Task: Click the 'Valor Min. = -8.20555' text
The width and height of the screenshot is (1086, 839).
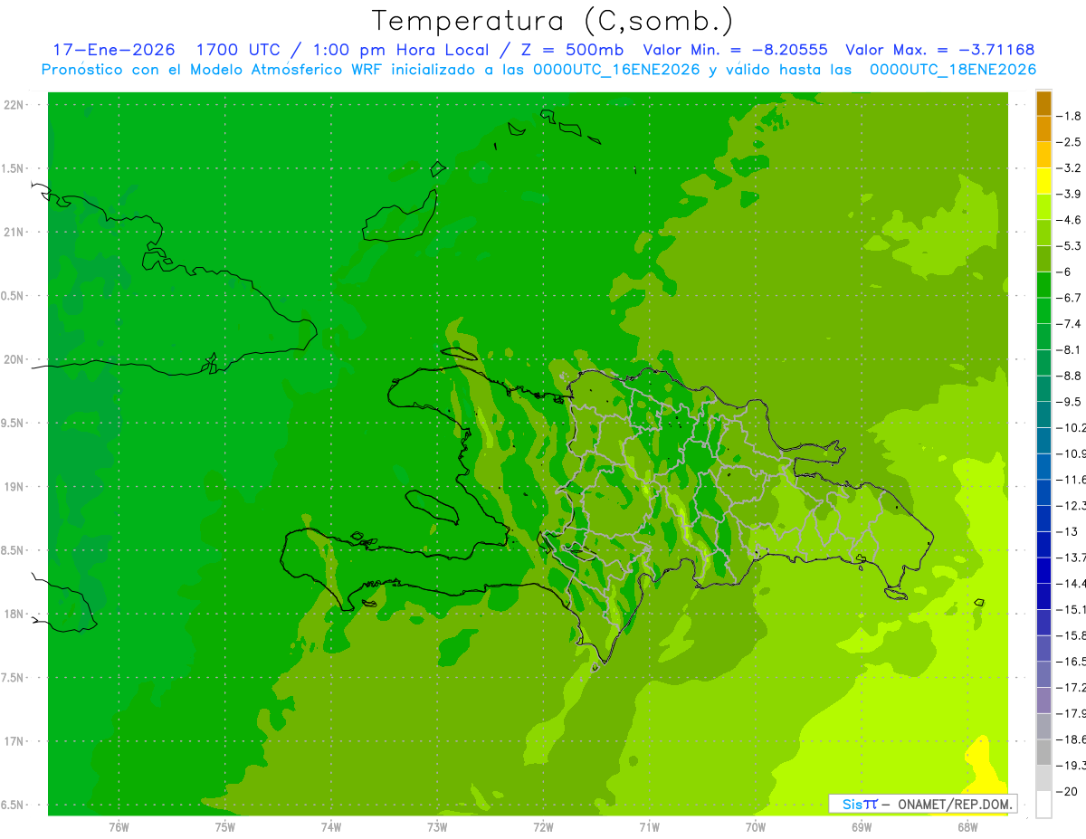Action: [x=735, y=50]
